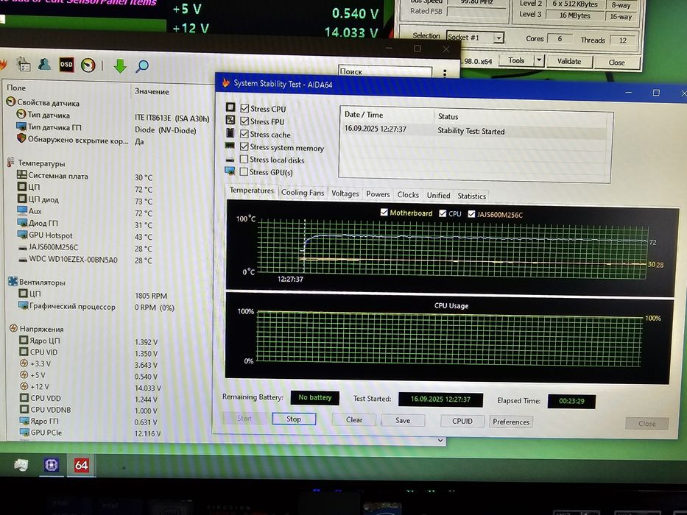687x515 pixels.
Task: Click the Save button
Action: coord(403,420)
